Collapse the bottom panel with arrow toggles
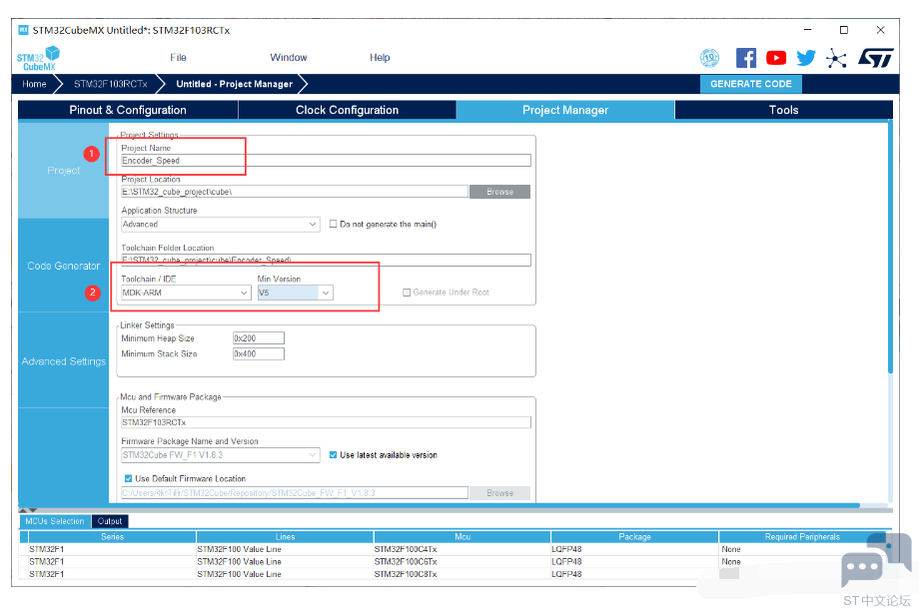Image resolution: width=920 pixels, height=616 pixels. pos(28,510)
